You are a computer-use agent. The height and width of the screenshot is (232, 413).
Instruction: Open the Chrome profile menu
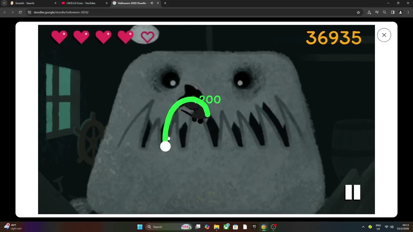click(x=400, y=12)
